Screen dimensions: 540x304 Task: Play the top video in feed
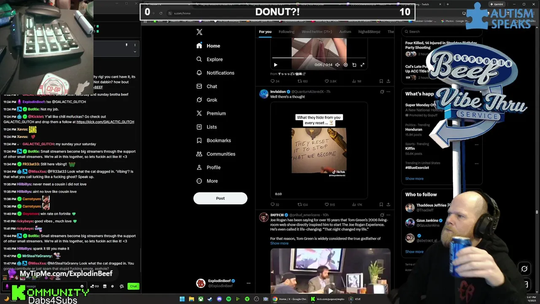275,65
